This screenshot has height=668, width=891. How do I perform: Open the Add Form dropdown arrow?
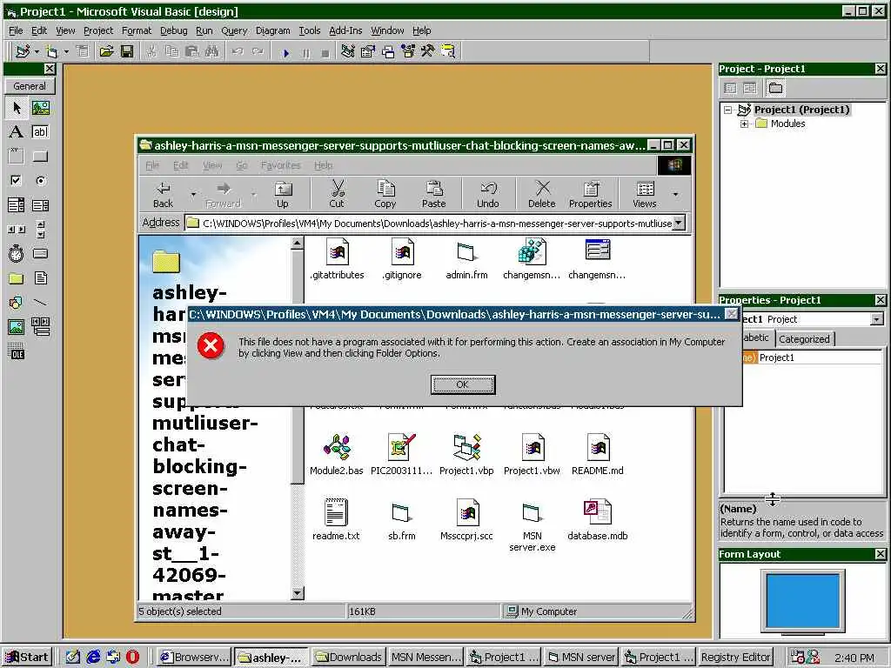[66, 51]
